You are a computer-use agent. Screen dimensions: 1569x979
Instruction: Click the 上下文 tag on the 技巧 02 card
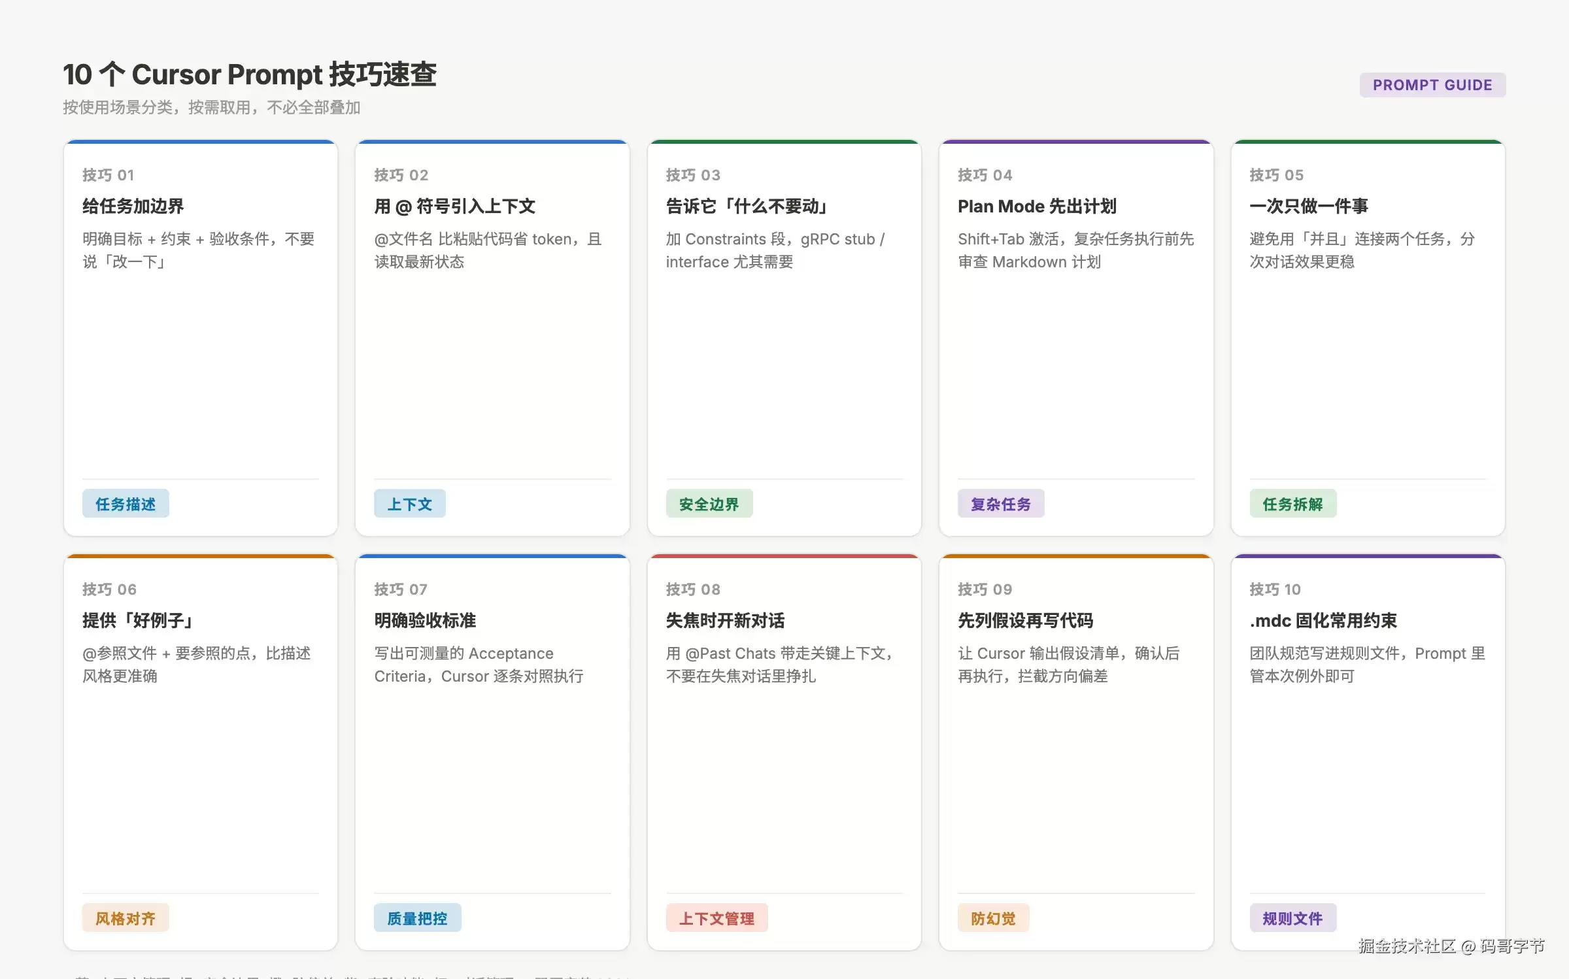(x=410, y=504)
